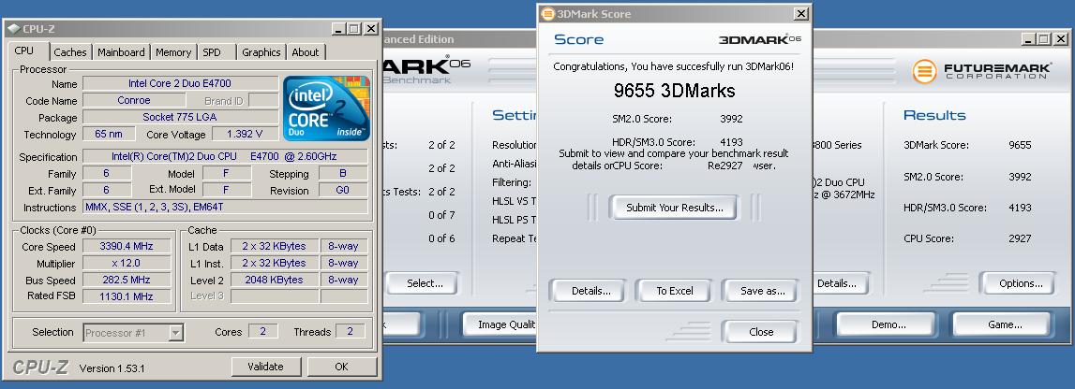
Task: Click the Instructions field MMX, SSE
Action: pos(225,208)
